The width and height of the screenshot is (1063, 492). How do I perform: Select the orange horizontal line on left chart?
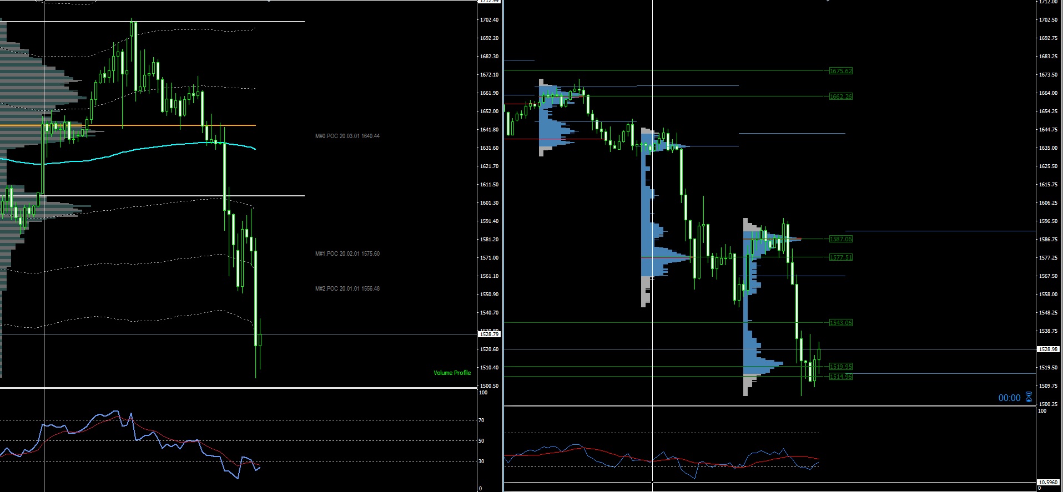click(167, 126)
